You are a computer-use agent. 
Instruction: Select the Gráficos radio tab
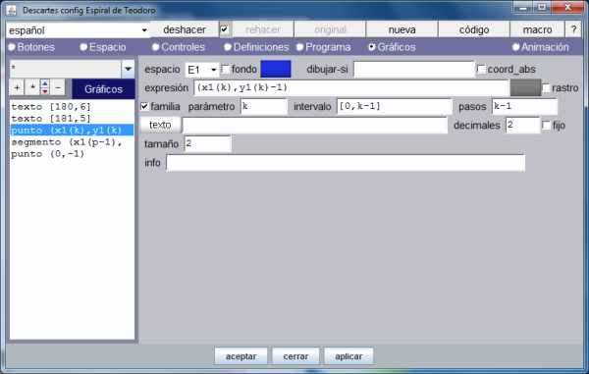pos(392,47)
